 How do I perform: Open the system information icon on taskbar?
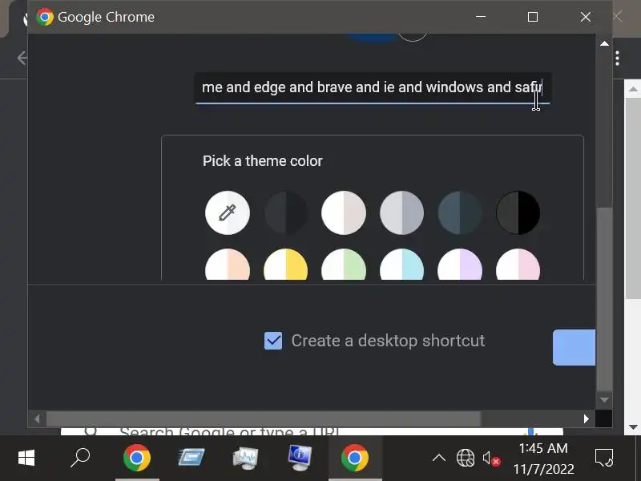click(300, 458)
